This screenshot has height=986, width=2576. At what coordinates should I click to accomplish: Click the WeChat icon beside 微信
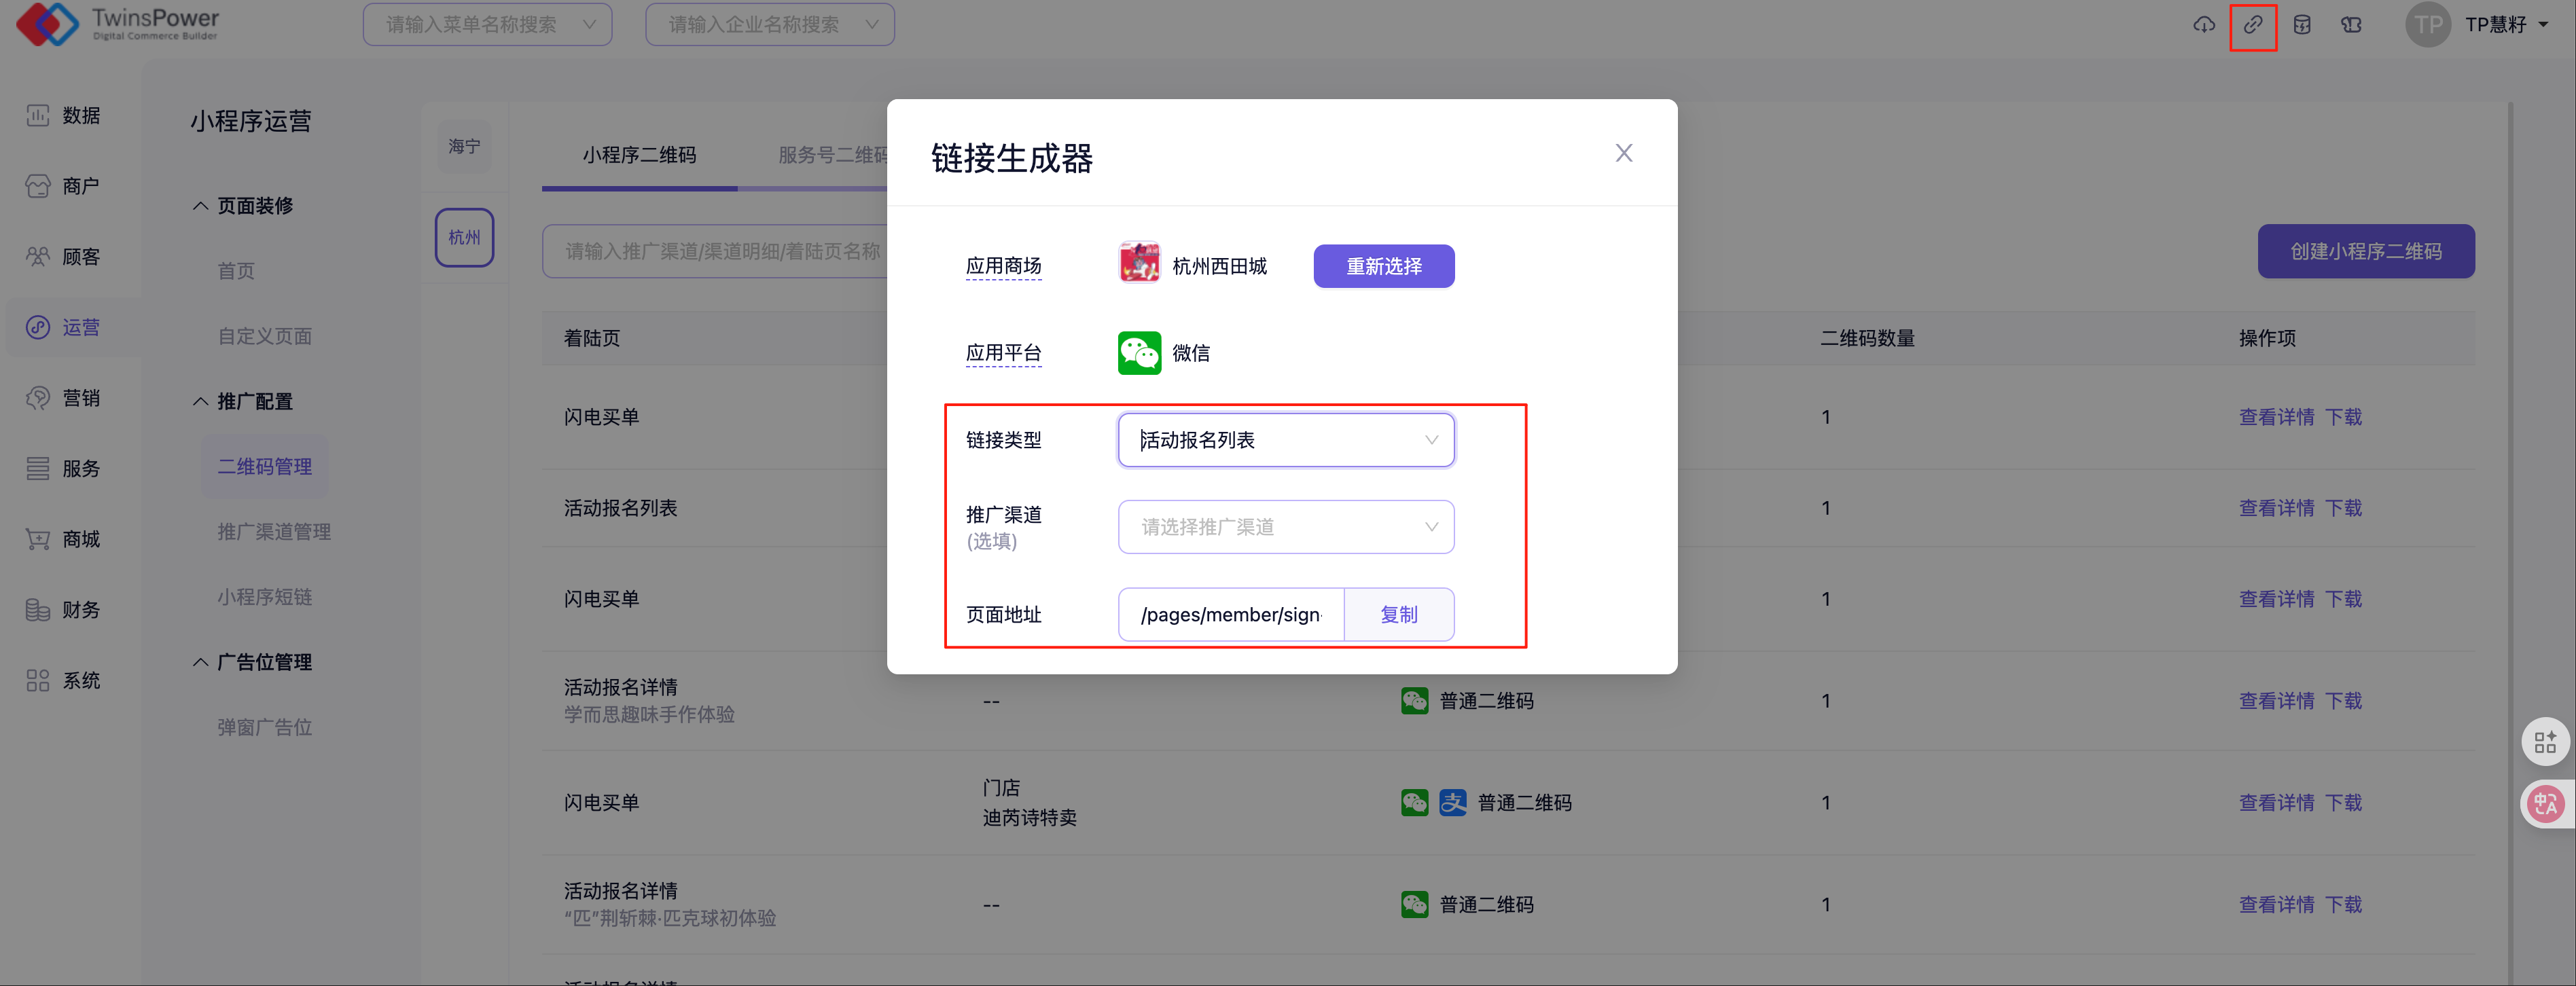pyautogui.click(x=1139, y=353)
